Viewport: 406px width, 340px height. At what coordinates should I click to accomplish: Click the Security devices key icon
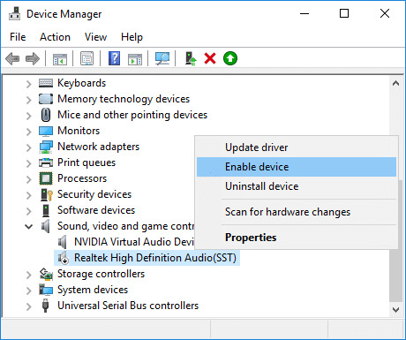click(47, 194)
